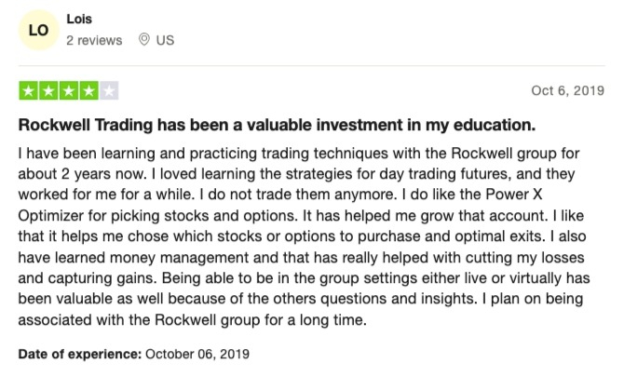The height and width of the screenshot is (377, 624).
Task: Click the last review line ending "long time."
Action: pos(192,319)
